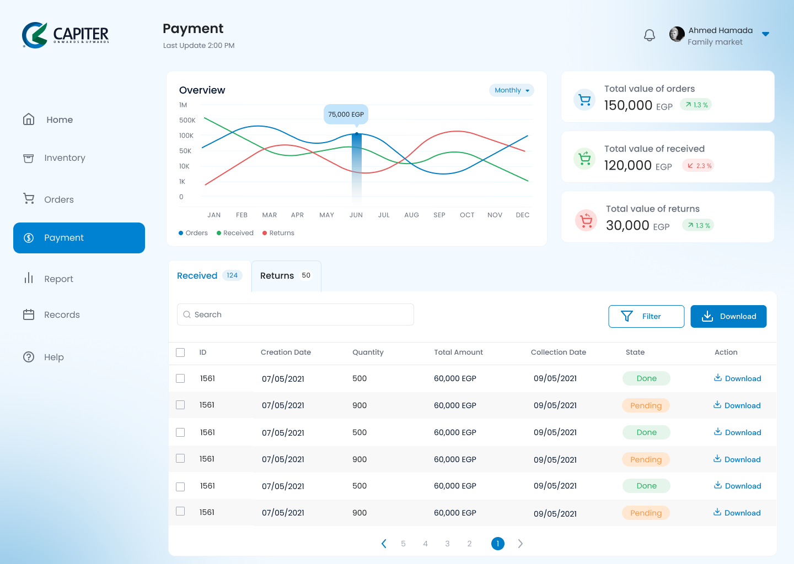Viewport: 794px width, 564px height.
Task: Download the second row's record (first Pending)
Action: point(737,405)
